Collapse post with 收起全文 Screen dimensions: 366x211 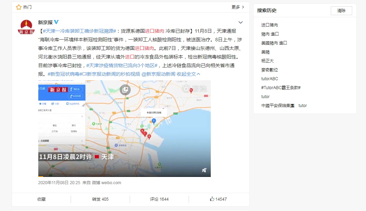[x=188, y=74]
